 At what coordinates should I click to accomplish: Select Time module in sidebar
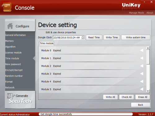(x=12, y=58)
